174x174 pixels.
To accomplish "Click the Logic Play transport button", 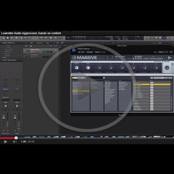I will click(x=55, y=38).
